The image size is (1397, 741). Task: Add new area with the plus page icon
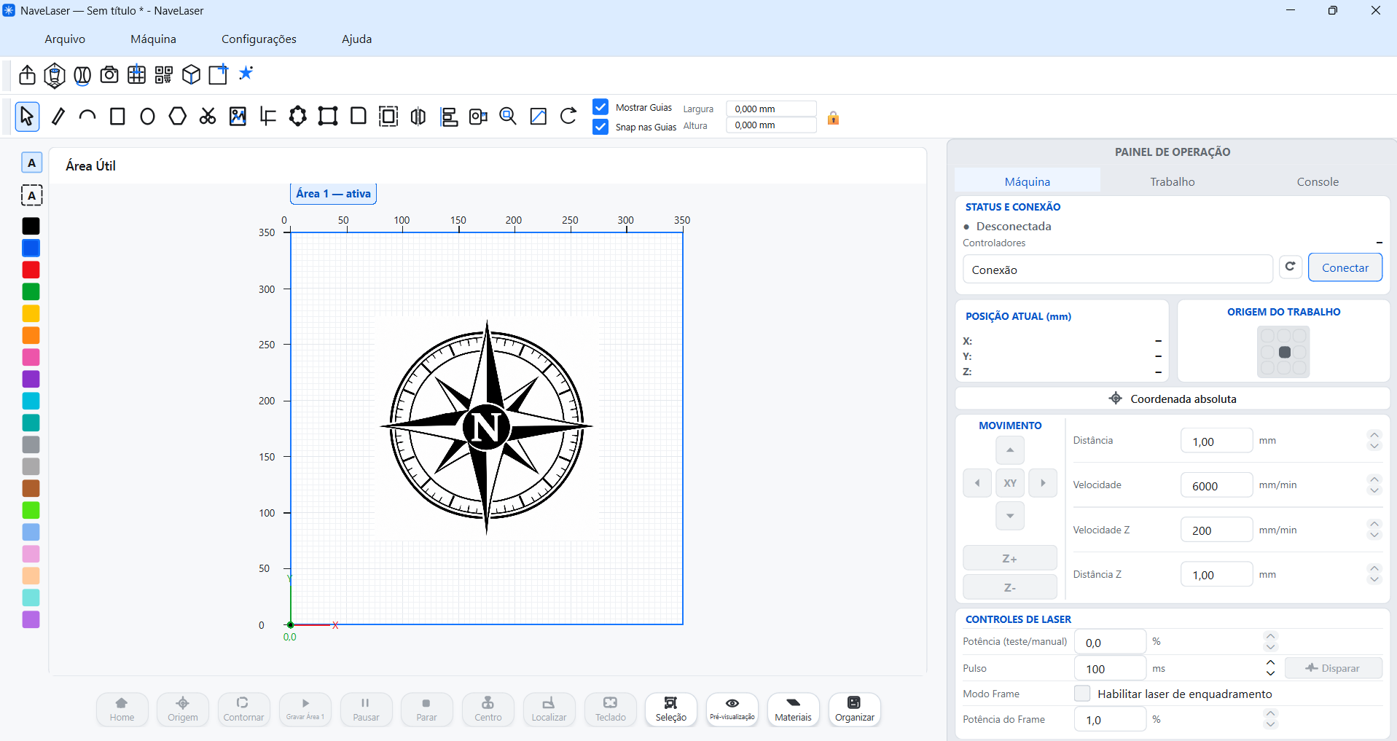[x=218, y=75]
